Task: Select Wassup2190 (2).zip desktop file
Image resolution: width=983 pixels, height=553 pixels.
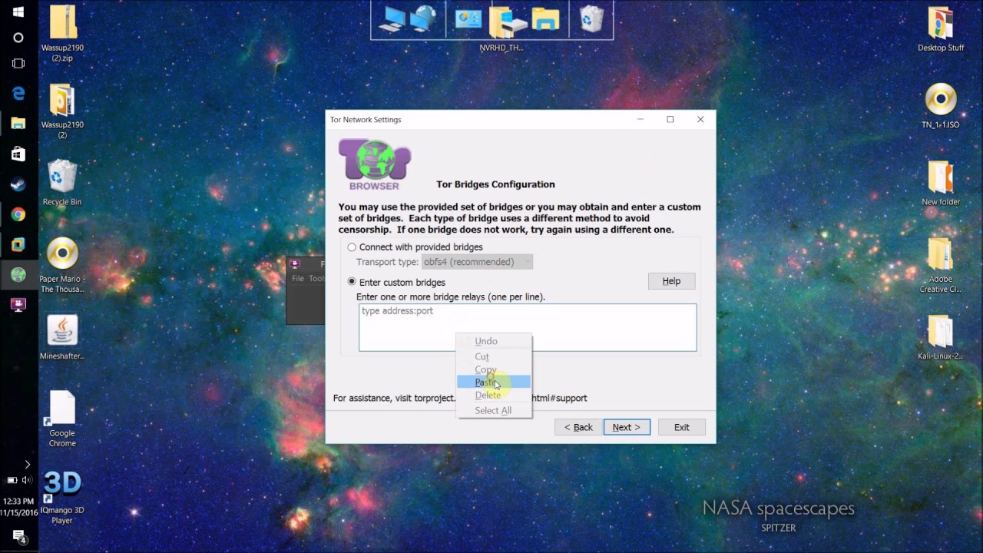Action: click(62, 35)
